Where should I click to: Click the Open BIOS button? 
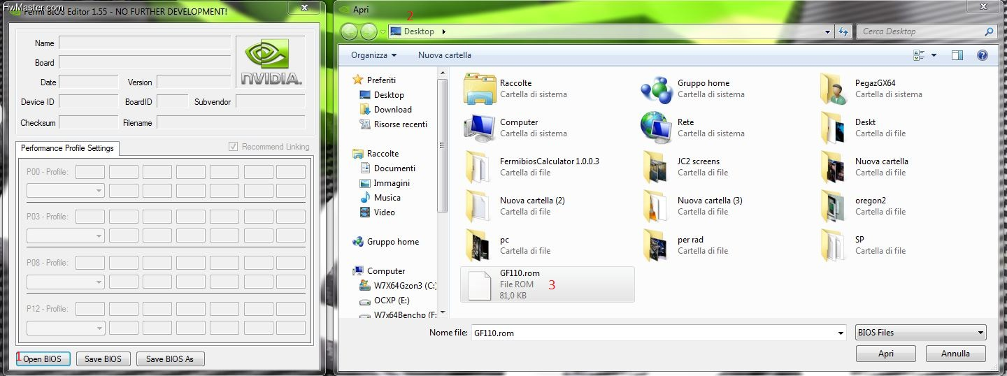[43, 359]
